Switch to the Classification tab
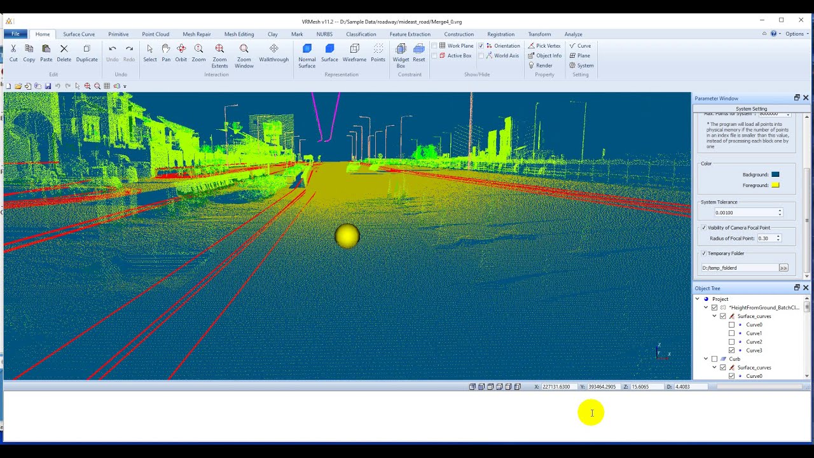 click(x=361, y=34)
